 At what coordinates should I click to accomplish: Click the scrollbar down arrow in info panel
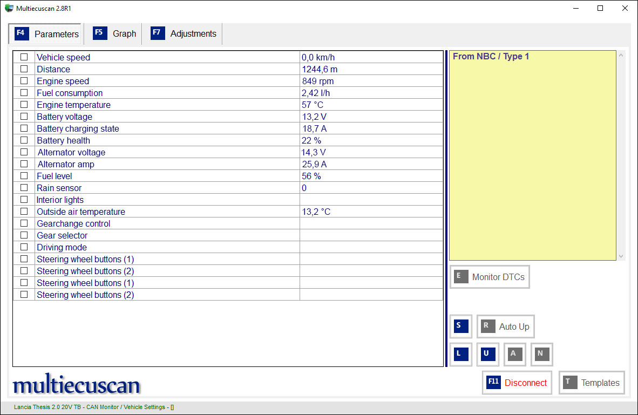pos(621,256)
